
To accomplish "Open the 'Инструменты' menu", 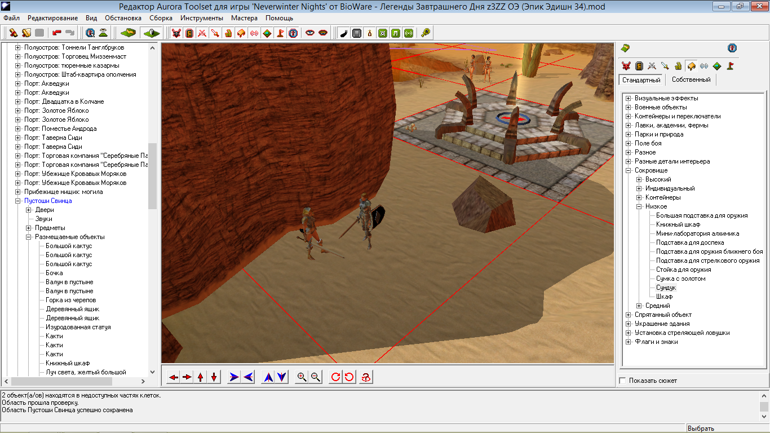I will click(202, 18).
